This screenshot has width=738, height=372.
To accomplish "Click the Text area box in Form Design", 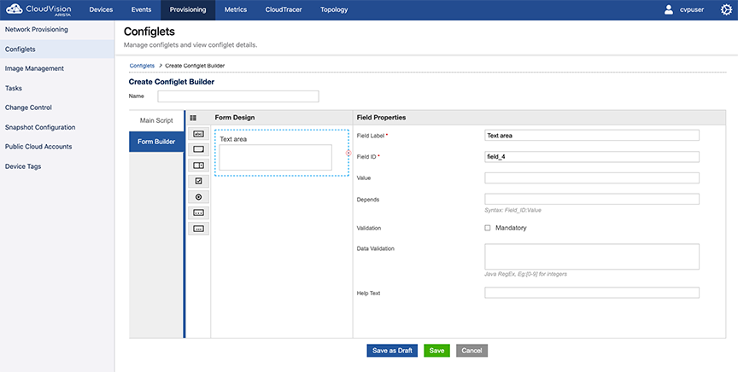I will tap(275, 157).
